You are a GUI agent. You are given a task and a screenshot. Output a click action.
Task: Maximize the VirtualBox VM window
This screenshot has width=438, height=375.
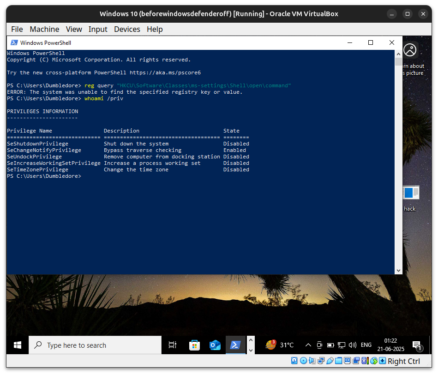408,14
